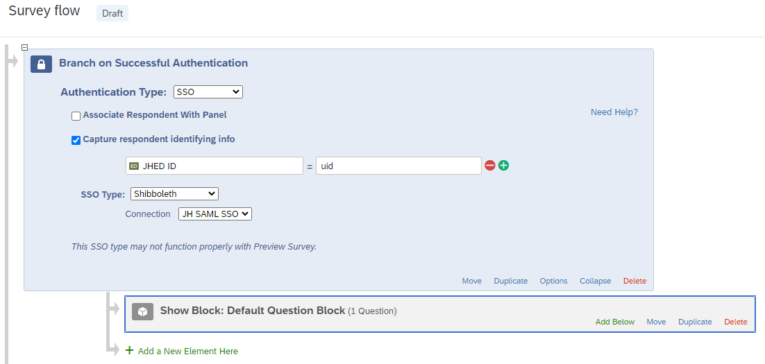
Task: Click Collapse on the authentication branch
Action: point(595,281)
